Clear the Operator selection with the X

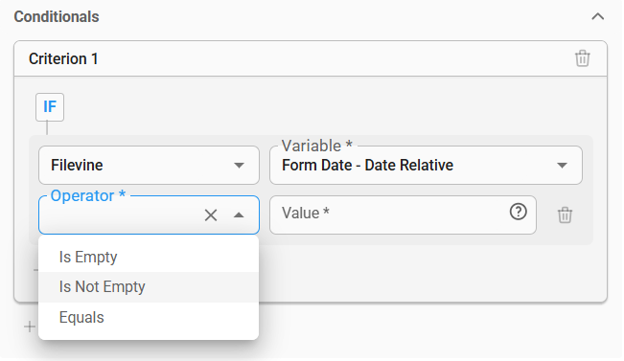(211, 215)
